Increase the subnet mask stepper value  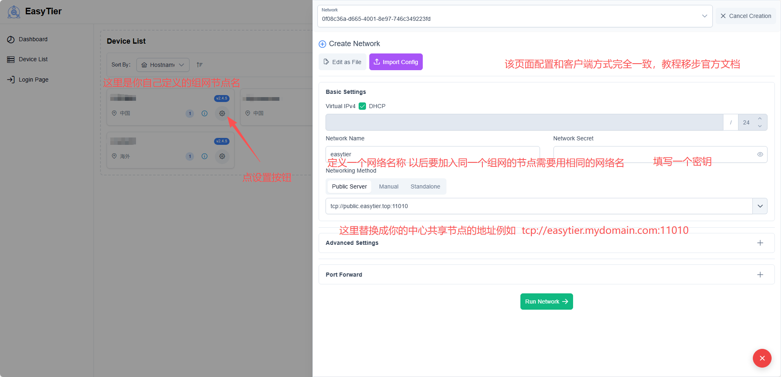tap(760, 119)
